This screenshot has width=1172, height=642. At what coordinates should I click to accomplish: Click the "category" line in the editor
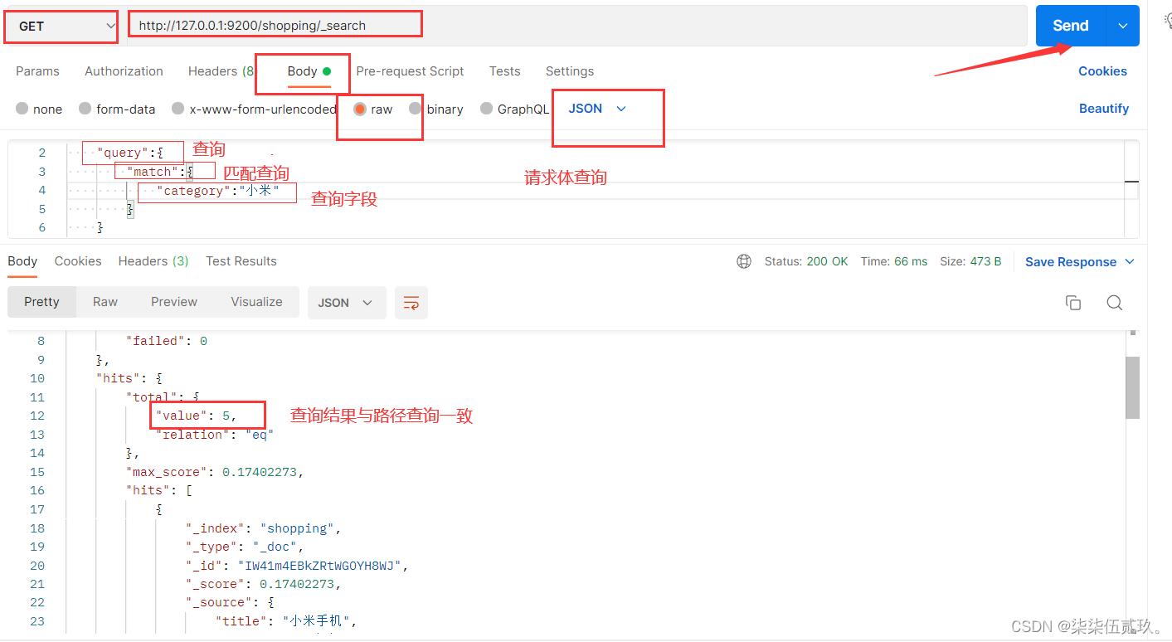coord(218,191)
